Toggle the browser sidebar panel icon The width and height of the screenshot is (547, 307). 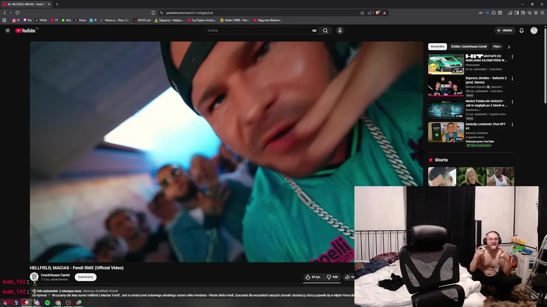517,13
